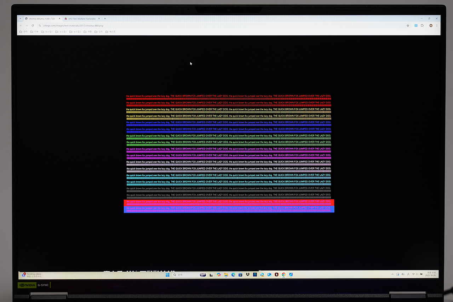The image size is (453, 302).
Task: Open File Explorer from the taskbar
Action: pos(226,275)
